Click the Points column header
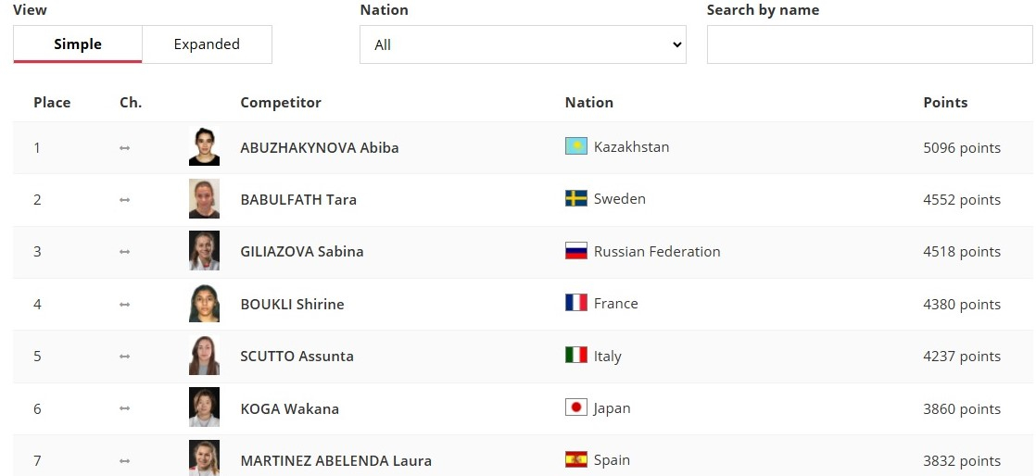Screen dimensions: 1036x476 point(945,103)
